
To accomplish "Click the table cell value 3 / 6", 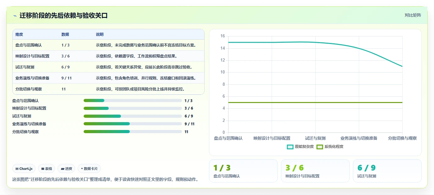I will click(65, 56).
